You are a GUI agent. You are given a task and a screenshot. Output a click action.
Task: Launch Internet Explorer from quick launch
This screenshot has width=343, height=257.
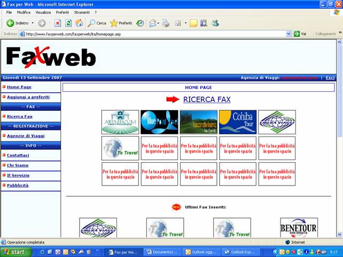(42, 252)
